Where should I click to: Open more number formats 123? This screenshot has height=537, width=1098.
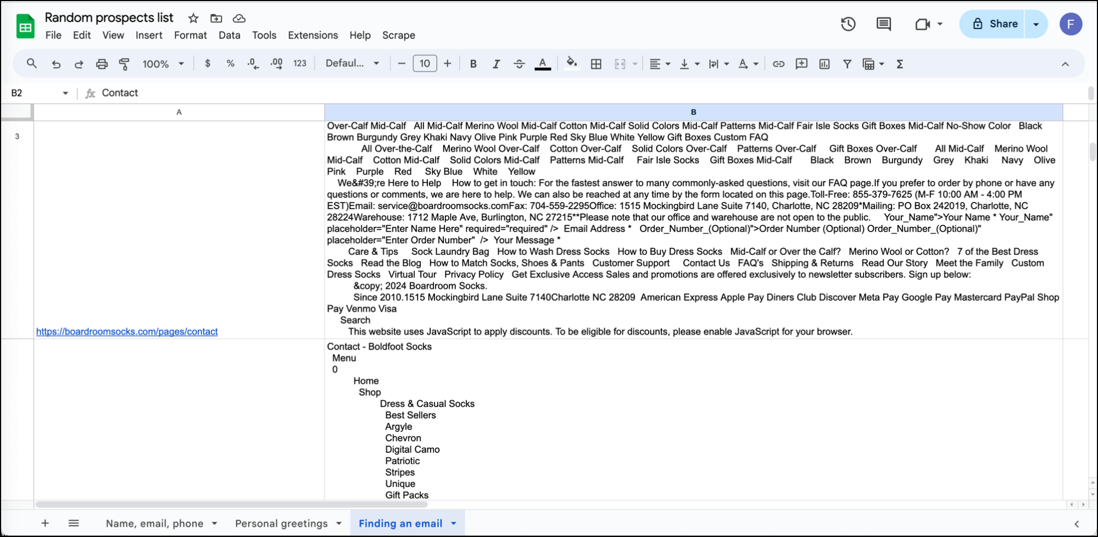click(300, 64)
